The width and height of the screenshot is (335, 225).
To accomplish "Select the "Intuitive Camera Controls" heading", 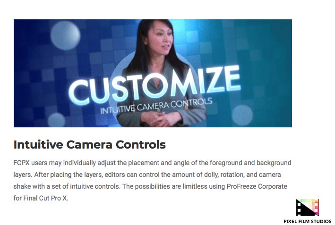I will click(89, 144).
